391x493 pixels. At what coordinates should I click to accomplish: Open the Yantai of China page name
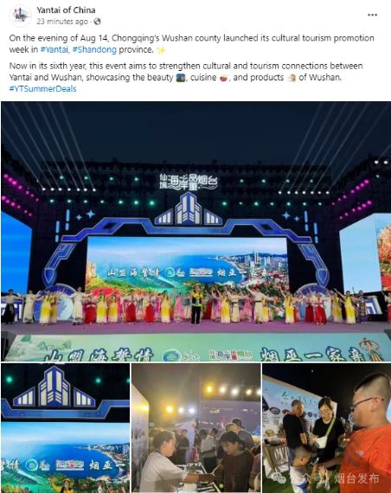coord(66,10)
